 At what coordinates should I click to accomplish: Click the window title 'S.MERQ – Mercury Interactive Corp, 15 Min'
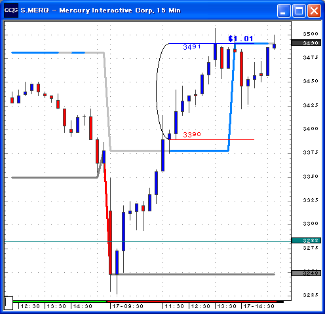point(101,10)
